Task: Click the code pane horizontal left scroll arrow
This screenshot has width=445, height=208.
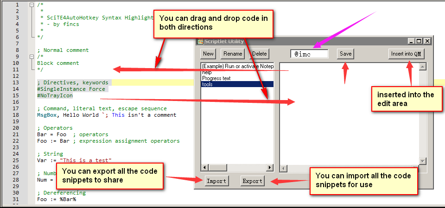Action: click(x=283, y=169)
